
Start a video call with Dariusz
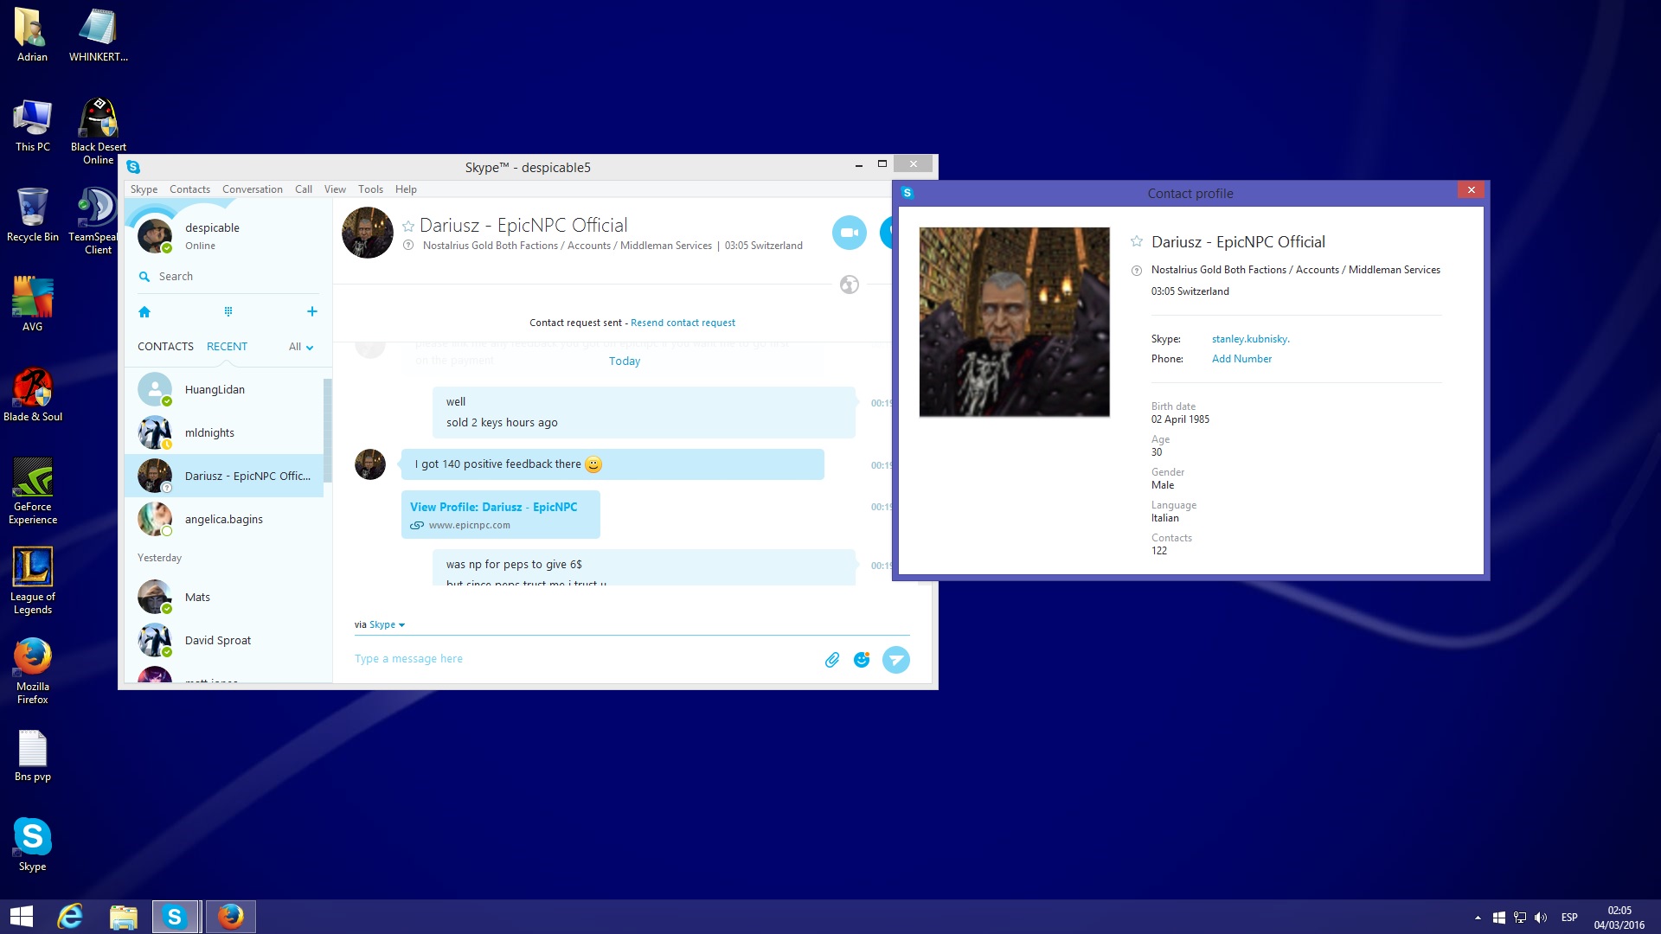849,233
